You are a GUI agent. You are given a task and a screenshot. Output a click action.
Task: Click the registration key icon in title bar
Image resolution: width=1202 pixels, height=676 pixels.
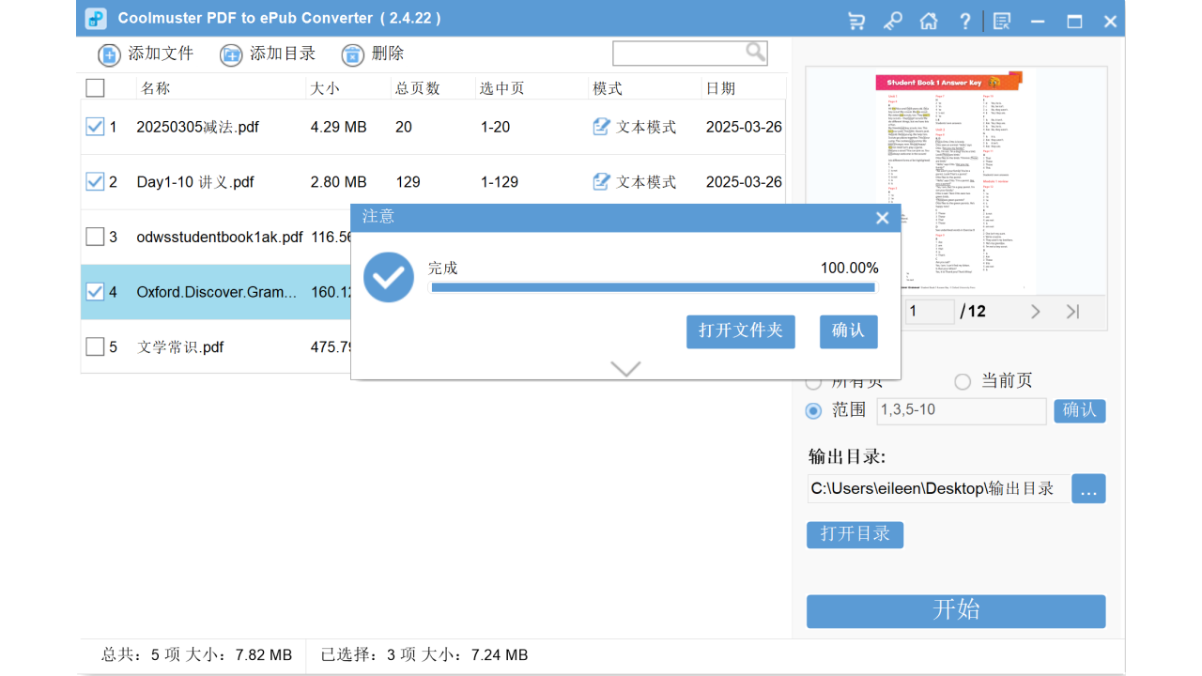(x=892, y=20)
